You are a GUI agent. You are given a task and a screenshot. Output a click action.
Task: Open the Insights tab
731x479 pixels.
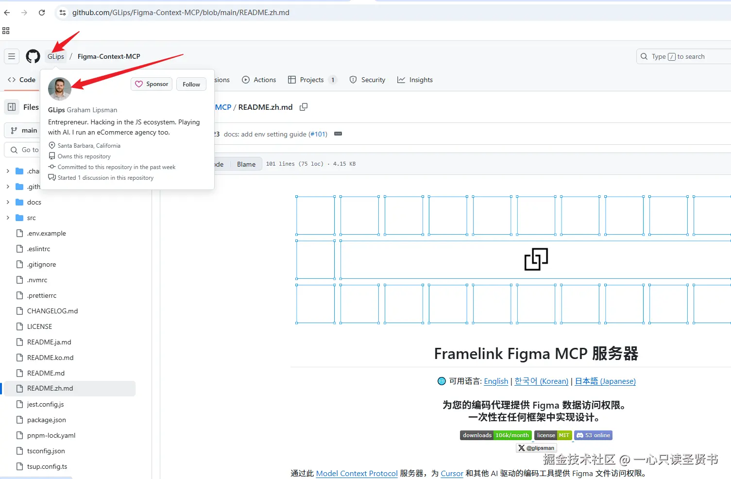[x=415, y=80]
